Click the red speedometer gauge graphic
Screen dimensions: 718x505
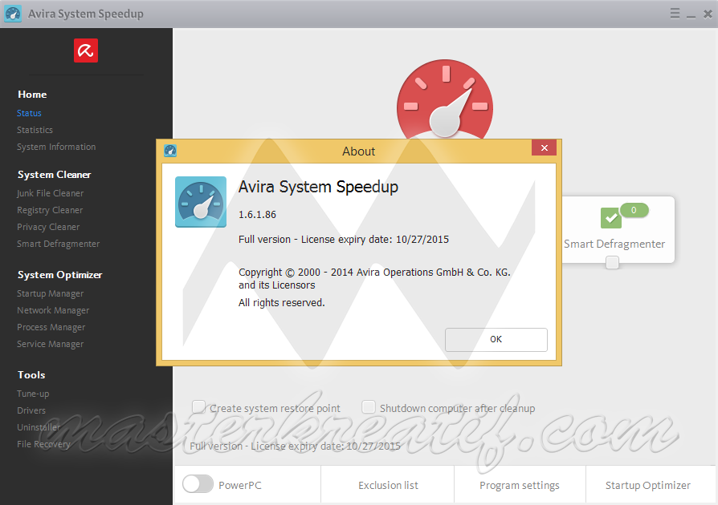[x=445, y=100]
